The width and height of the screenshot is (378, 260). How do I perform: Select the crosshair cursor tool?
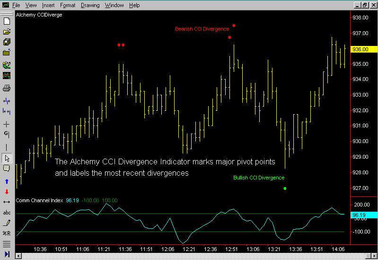(x=7, y=125)
